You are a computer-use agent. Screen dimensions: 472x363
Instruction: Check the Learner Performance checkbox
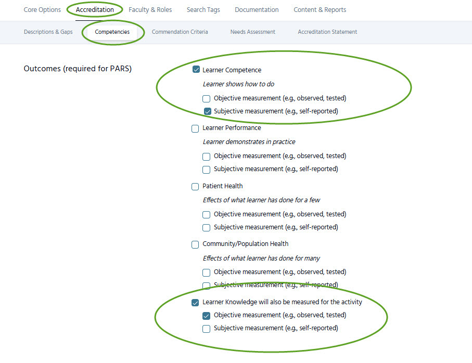(195, 128)
